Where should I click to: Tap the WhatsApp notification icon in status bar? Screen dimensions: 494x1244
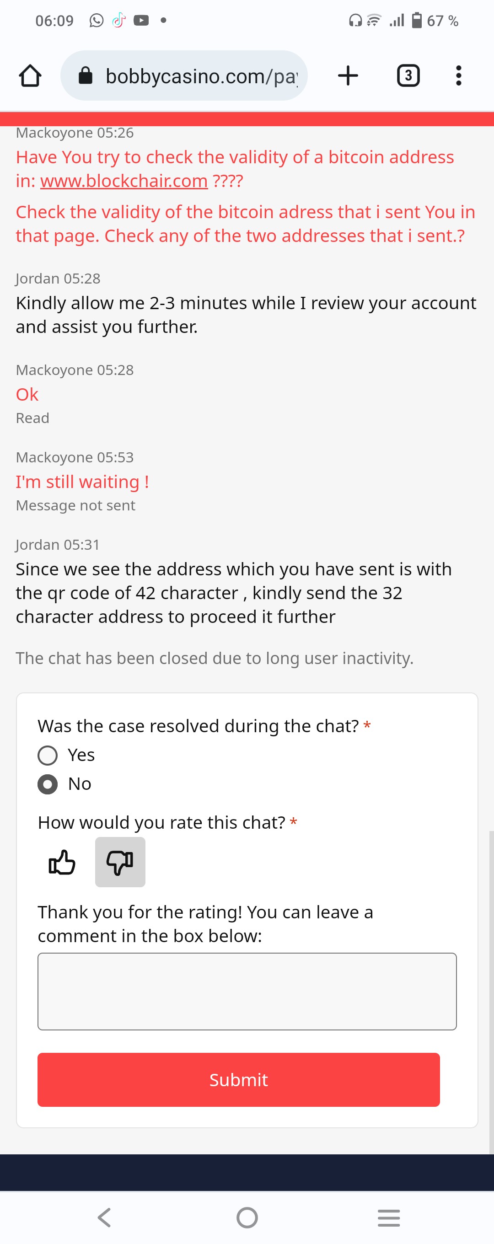point(97,20)
